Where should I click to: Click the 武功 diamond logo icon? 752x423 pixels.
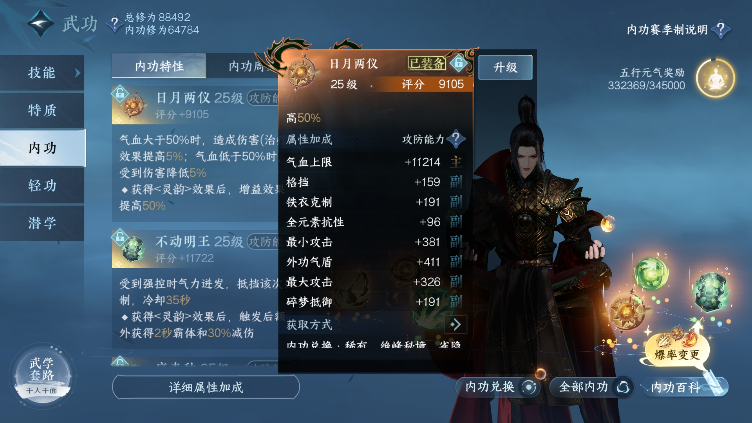[x=41, y=23]
